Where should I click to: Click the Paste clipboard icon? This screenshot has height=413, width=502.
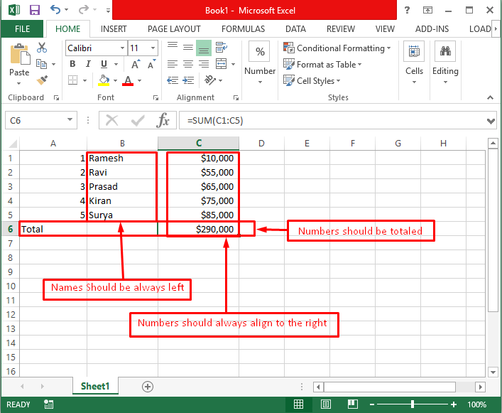pyautogui.click(x=20, y=54)
